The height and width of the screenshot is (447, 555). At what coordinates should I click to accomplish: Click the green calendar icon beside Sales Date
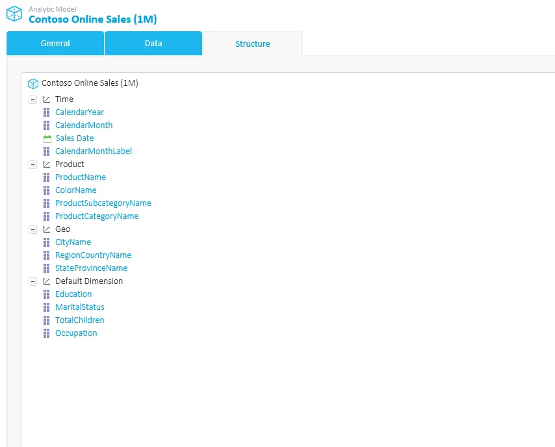[47, 139]
